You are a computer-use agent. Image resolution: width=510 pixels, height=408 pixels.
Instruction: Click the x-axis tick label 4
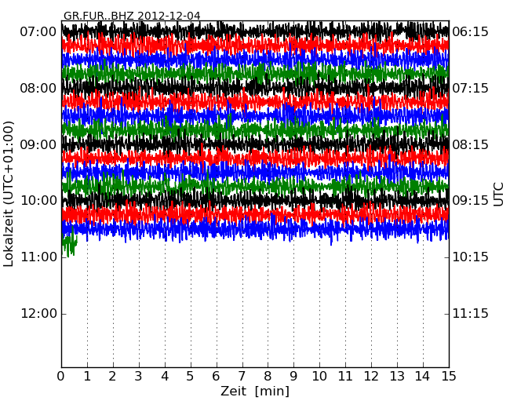click(165, 377)
